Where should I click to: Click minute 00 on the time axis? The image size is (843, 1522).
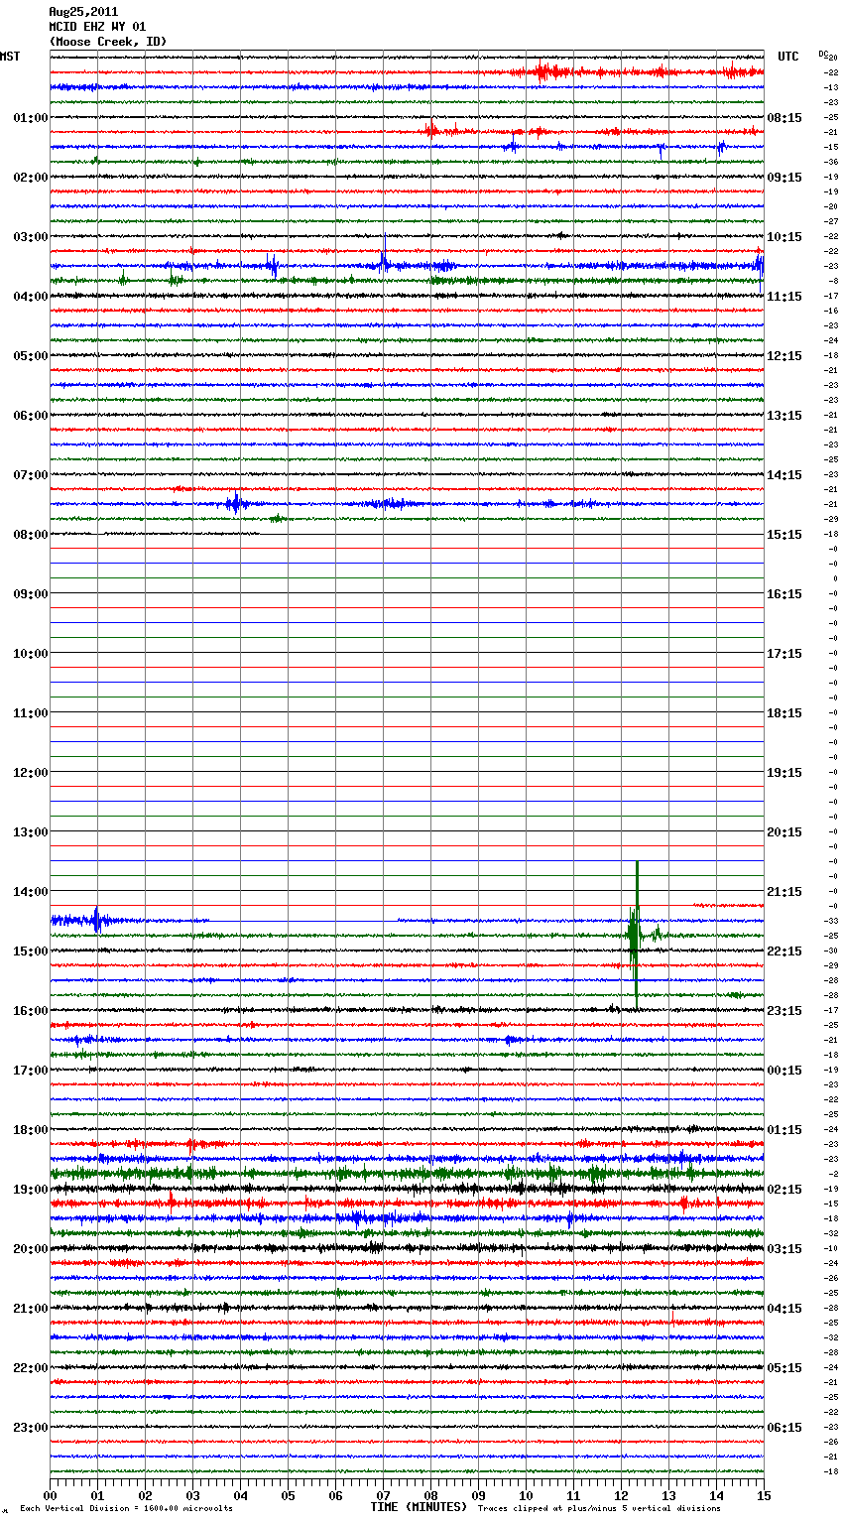50,1495
